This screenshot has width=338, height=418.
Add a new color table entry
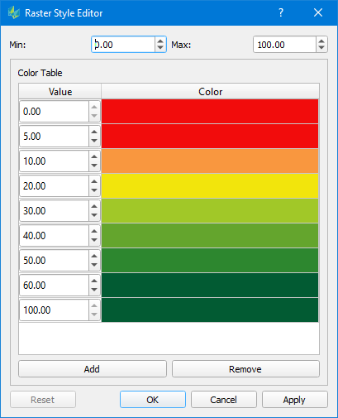pyautogui.click(x=93, y=369)
